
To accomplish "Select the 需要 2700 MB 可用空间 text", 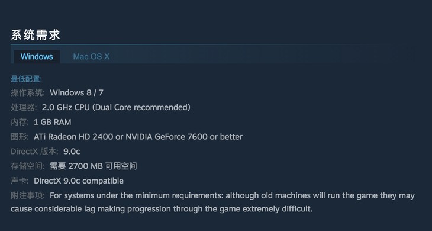I will click(93, 166).
